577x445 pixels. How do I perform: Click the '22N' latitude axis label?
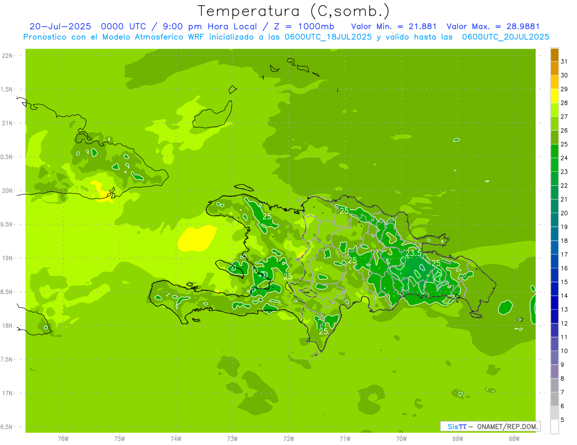[x=7, y=55]
